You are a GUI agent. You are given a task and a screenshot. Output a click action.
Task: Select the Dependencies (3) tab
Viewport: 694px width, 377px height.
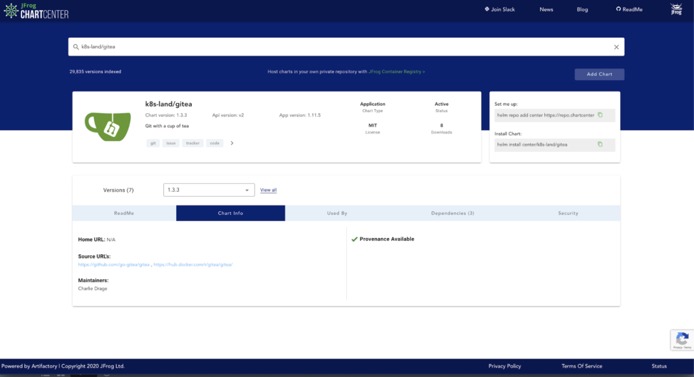[452, 213]
